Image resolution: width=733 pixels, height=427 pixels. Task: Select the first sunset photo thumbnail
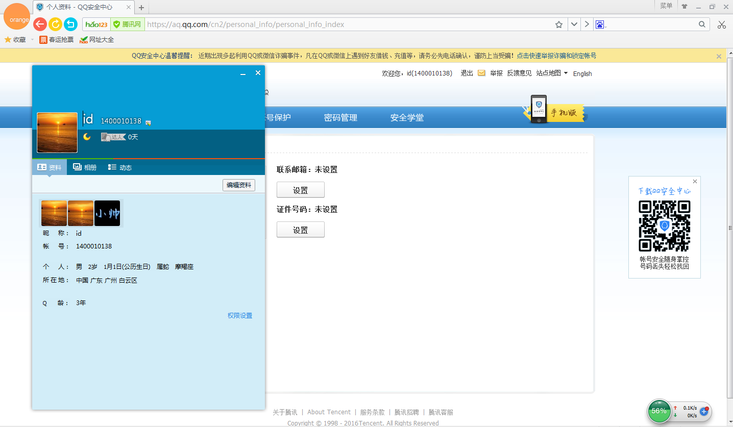[x=54, y=213]
